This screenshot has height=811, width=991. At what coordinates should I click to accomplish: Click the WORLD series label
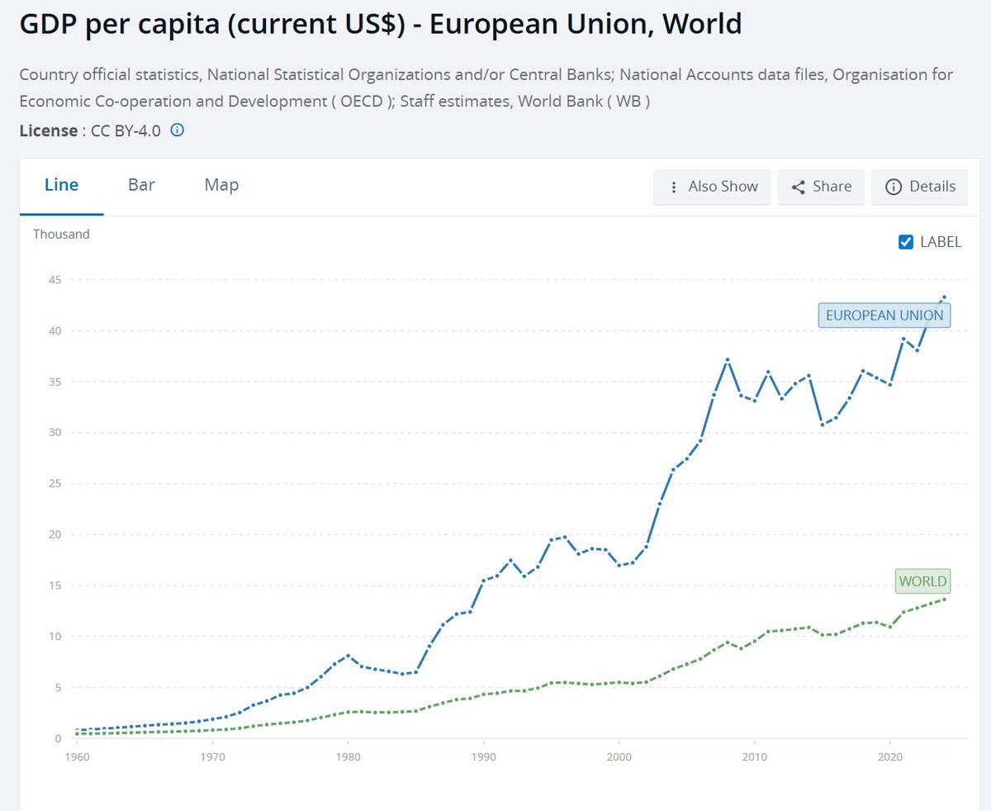922,581
